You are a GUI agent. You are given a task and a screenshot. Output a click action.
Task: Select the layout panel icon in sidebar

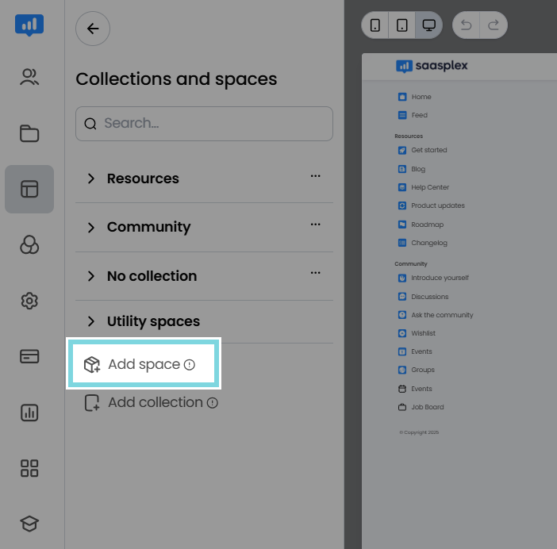(29, 189)
